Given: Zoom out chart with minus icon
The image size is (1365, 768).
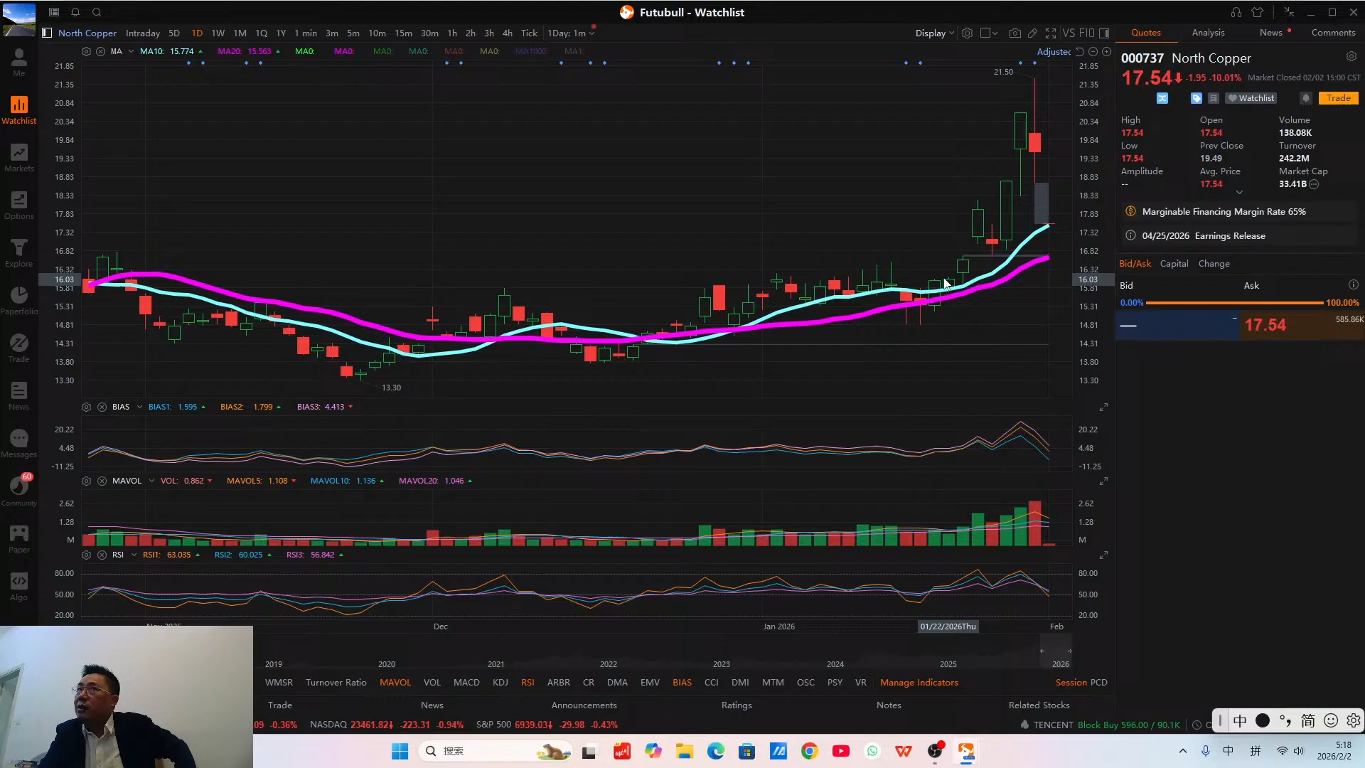Looking at the screenshot, I should click(1093, 52).
